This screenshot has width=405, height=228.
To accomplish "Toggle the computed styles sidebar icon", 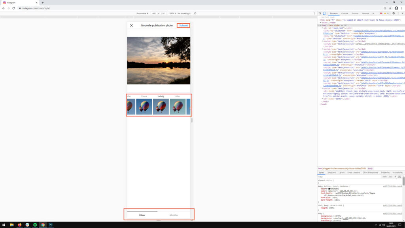I will click(399, 177).
